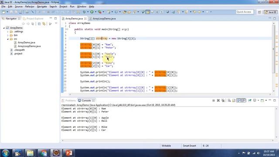Open File Explorer from the taskbar
Viewport: 279px width, 157px height.
coord(30,153)
